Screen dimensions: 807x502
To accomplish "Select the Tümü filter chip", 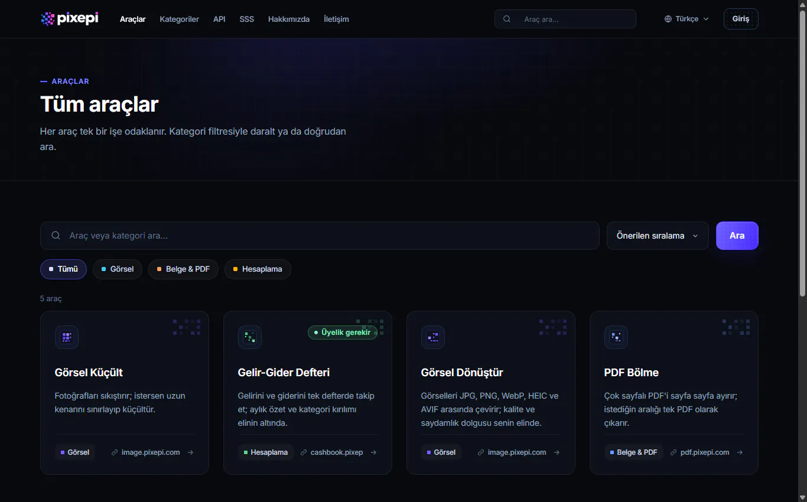I will (63, 269).
